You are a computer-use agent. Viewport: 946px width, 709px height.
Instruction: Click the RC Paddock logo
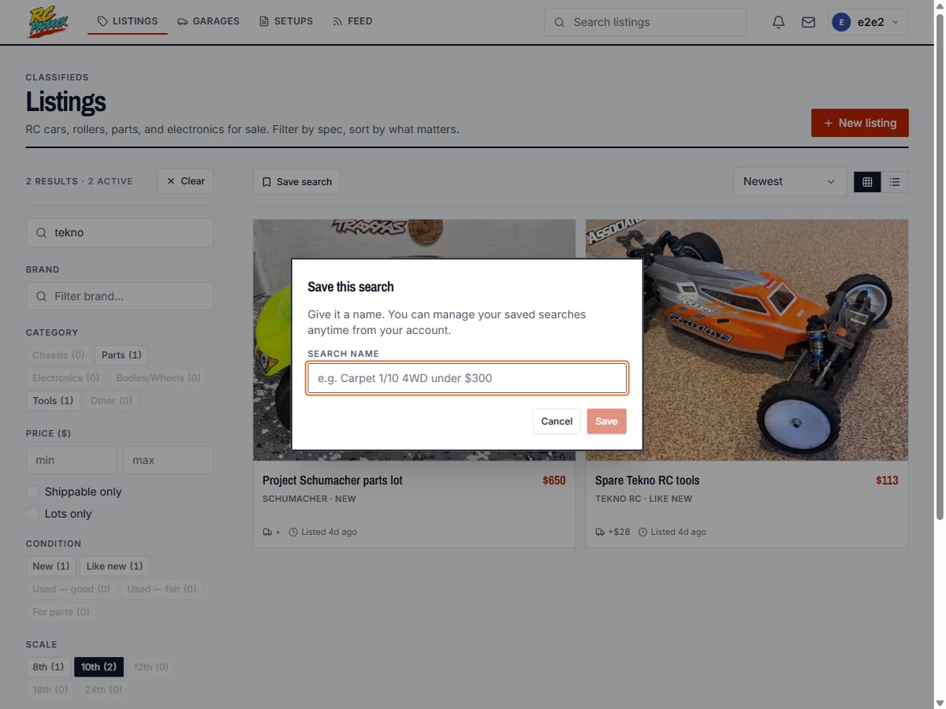click(48, 22)
